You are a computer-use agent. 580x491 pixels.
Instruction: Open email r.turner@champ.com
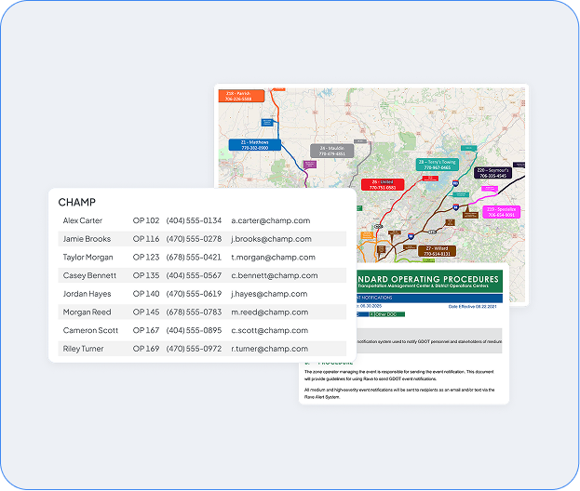coord(270,349)
